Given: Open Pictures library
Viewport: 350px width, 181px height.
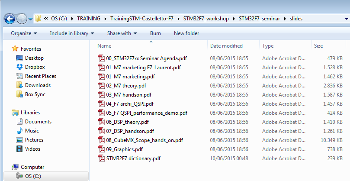Looking at the screenshot, I should [34, 140].
